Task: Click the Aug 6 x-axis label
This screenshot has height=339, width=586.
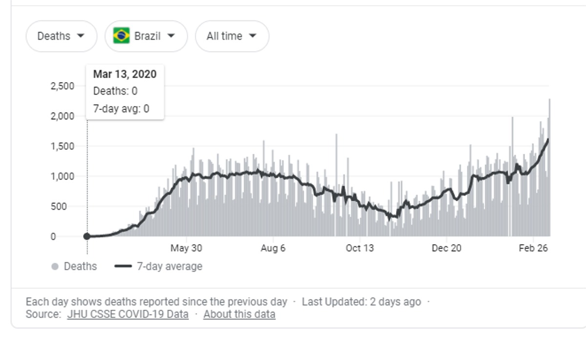Action: pos(272,248)
